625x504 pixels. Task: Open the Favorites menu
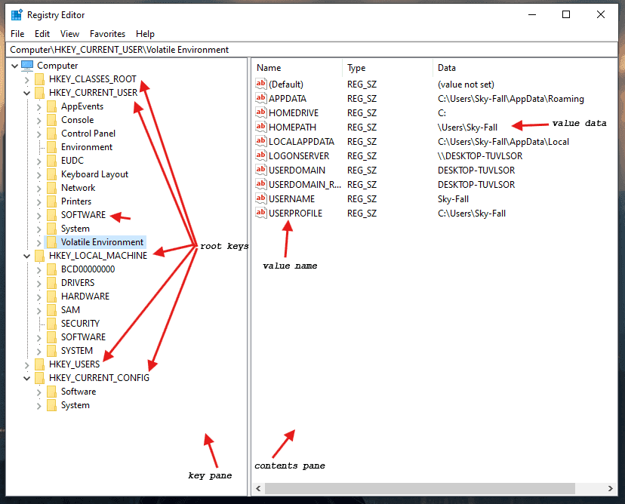coord(108,34)
